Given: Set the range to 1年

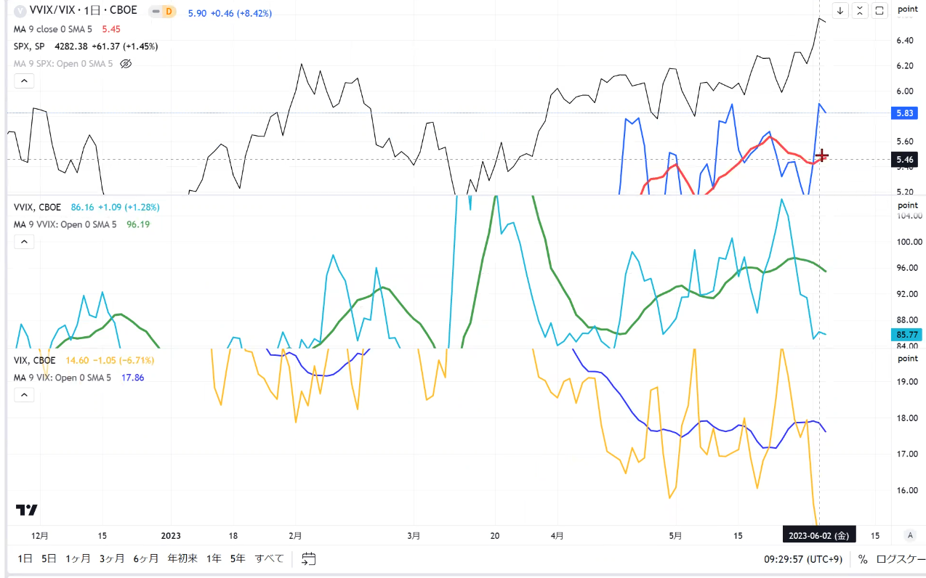Looking at the screenshot, I should point(214,558).
